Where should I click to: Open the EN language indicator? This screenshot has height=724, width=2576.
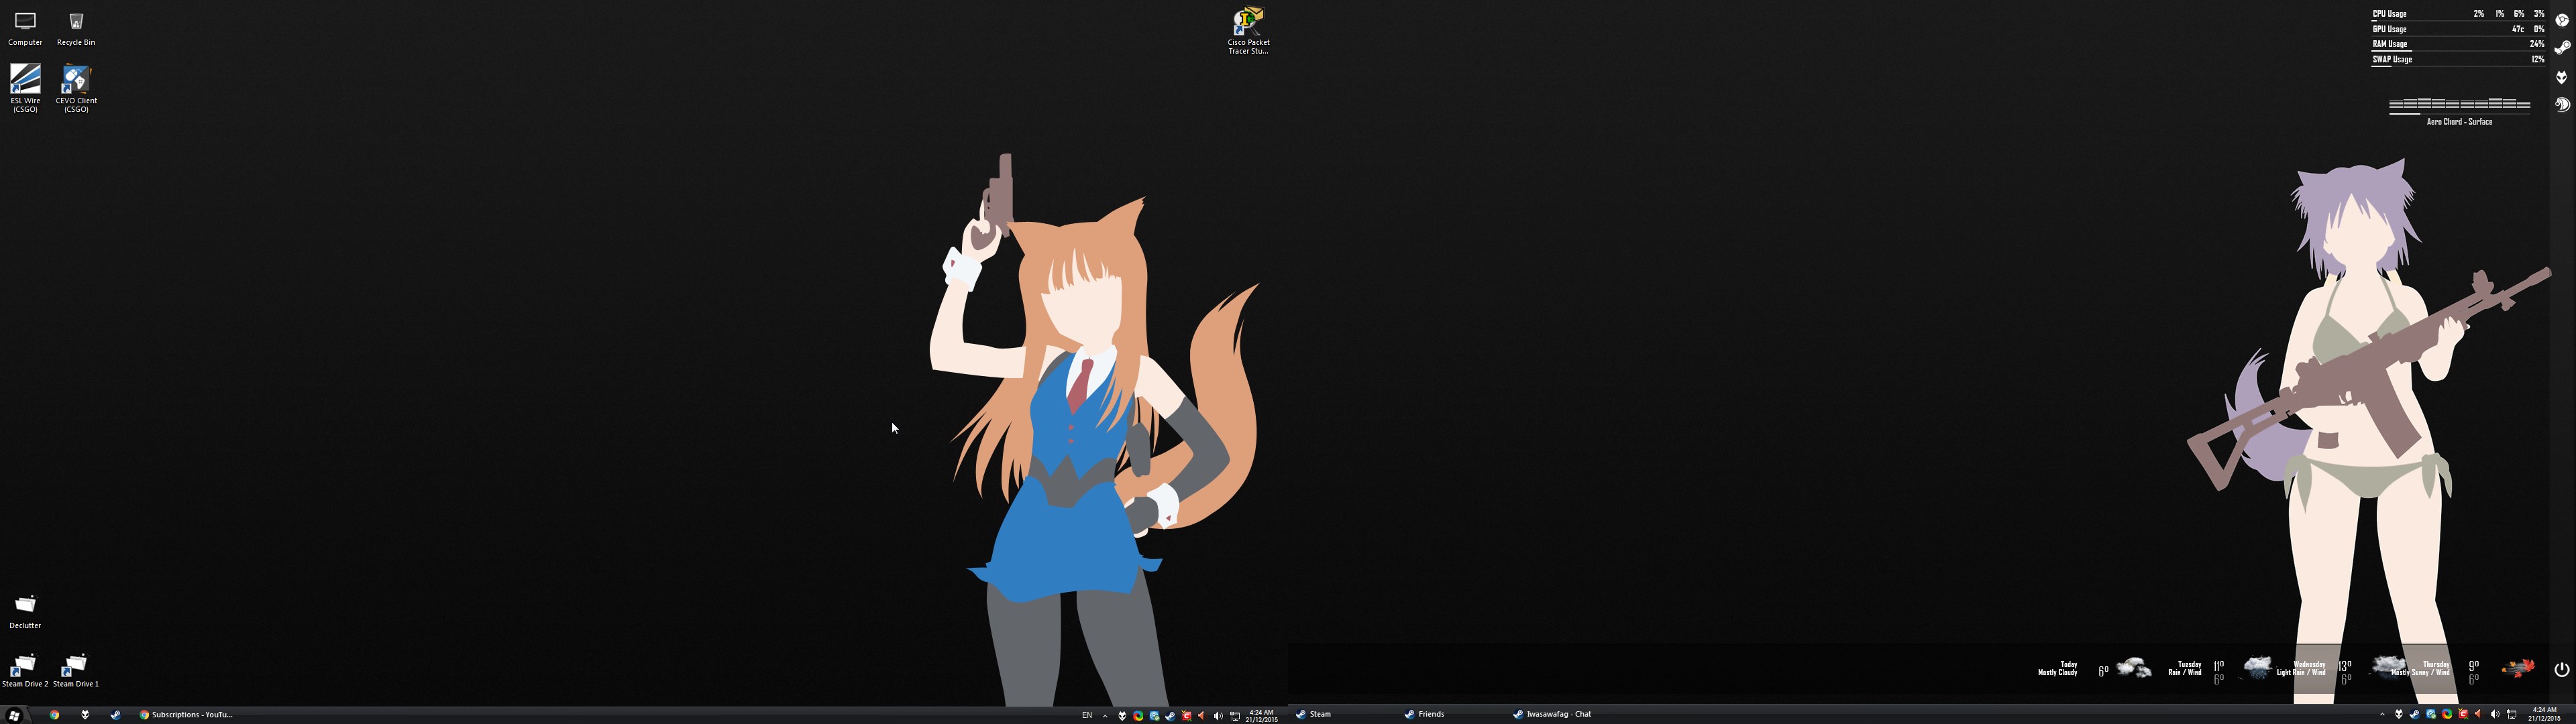coord(1087,715)
